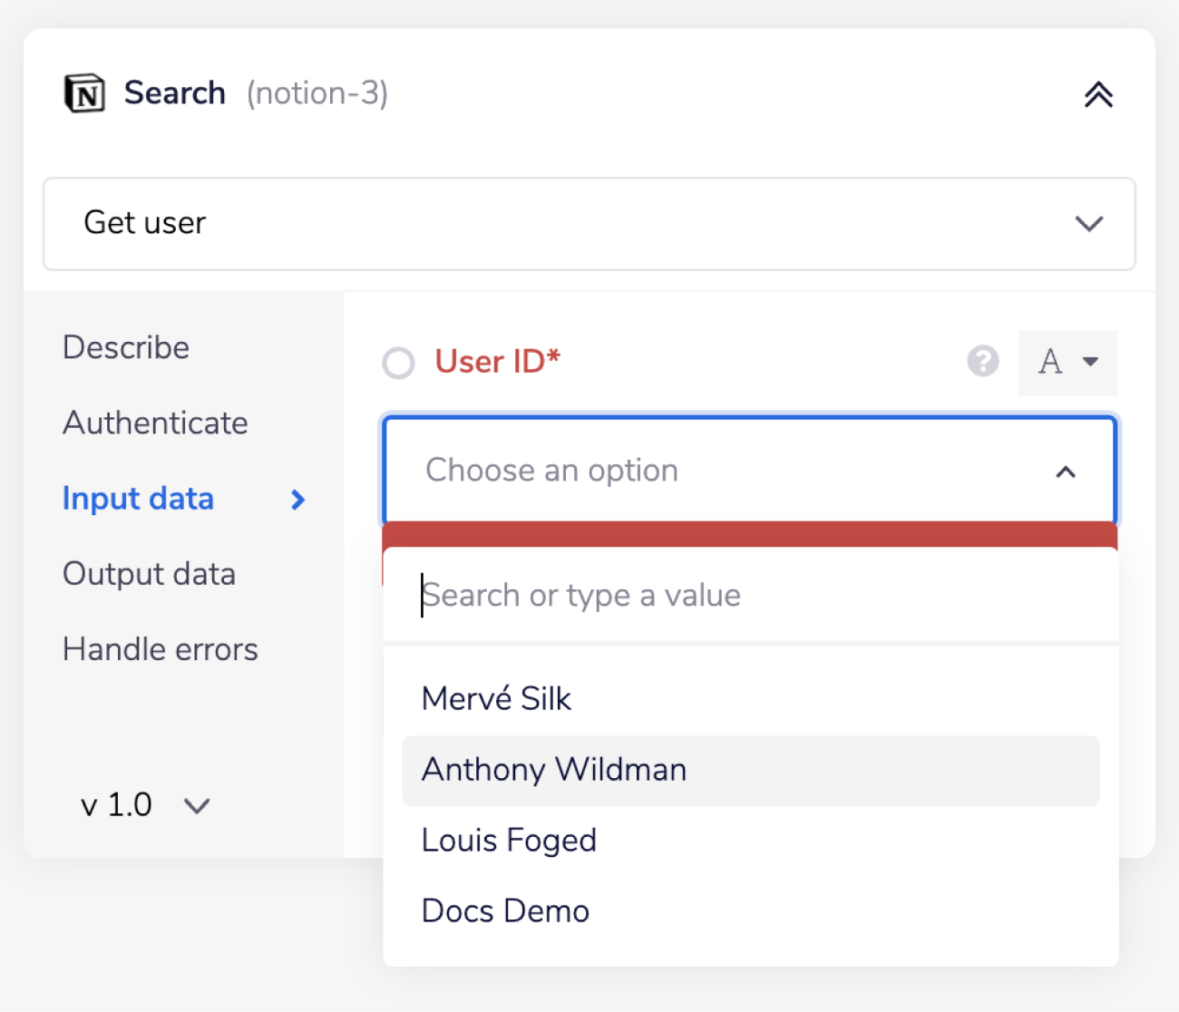Click the Notion logo icon
The image size is (1179, 1012).
tap(84, 92)
